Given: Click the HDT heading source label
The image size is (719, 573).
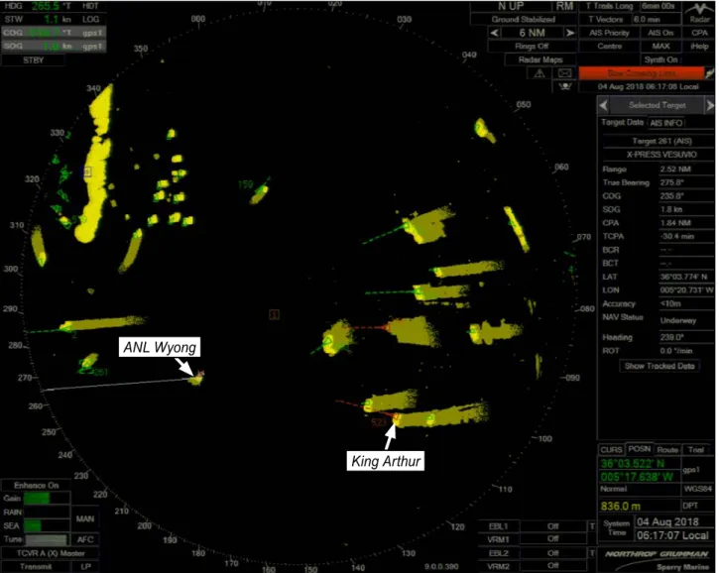Looking at the screenshot, I should point(90,6).
